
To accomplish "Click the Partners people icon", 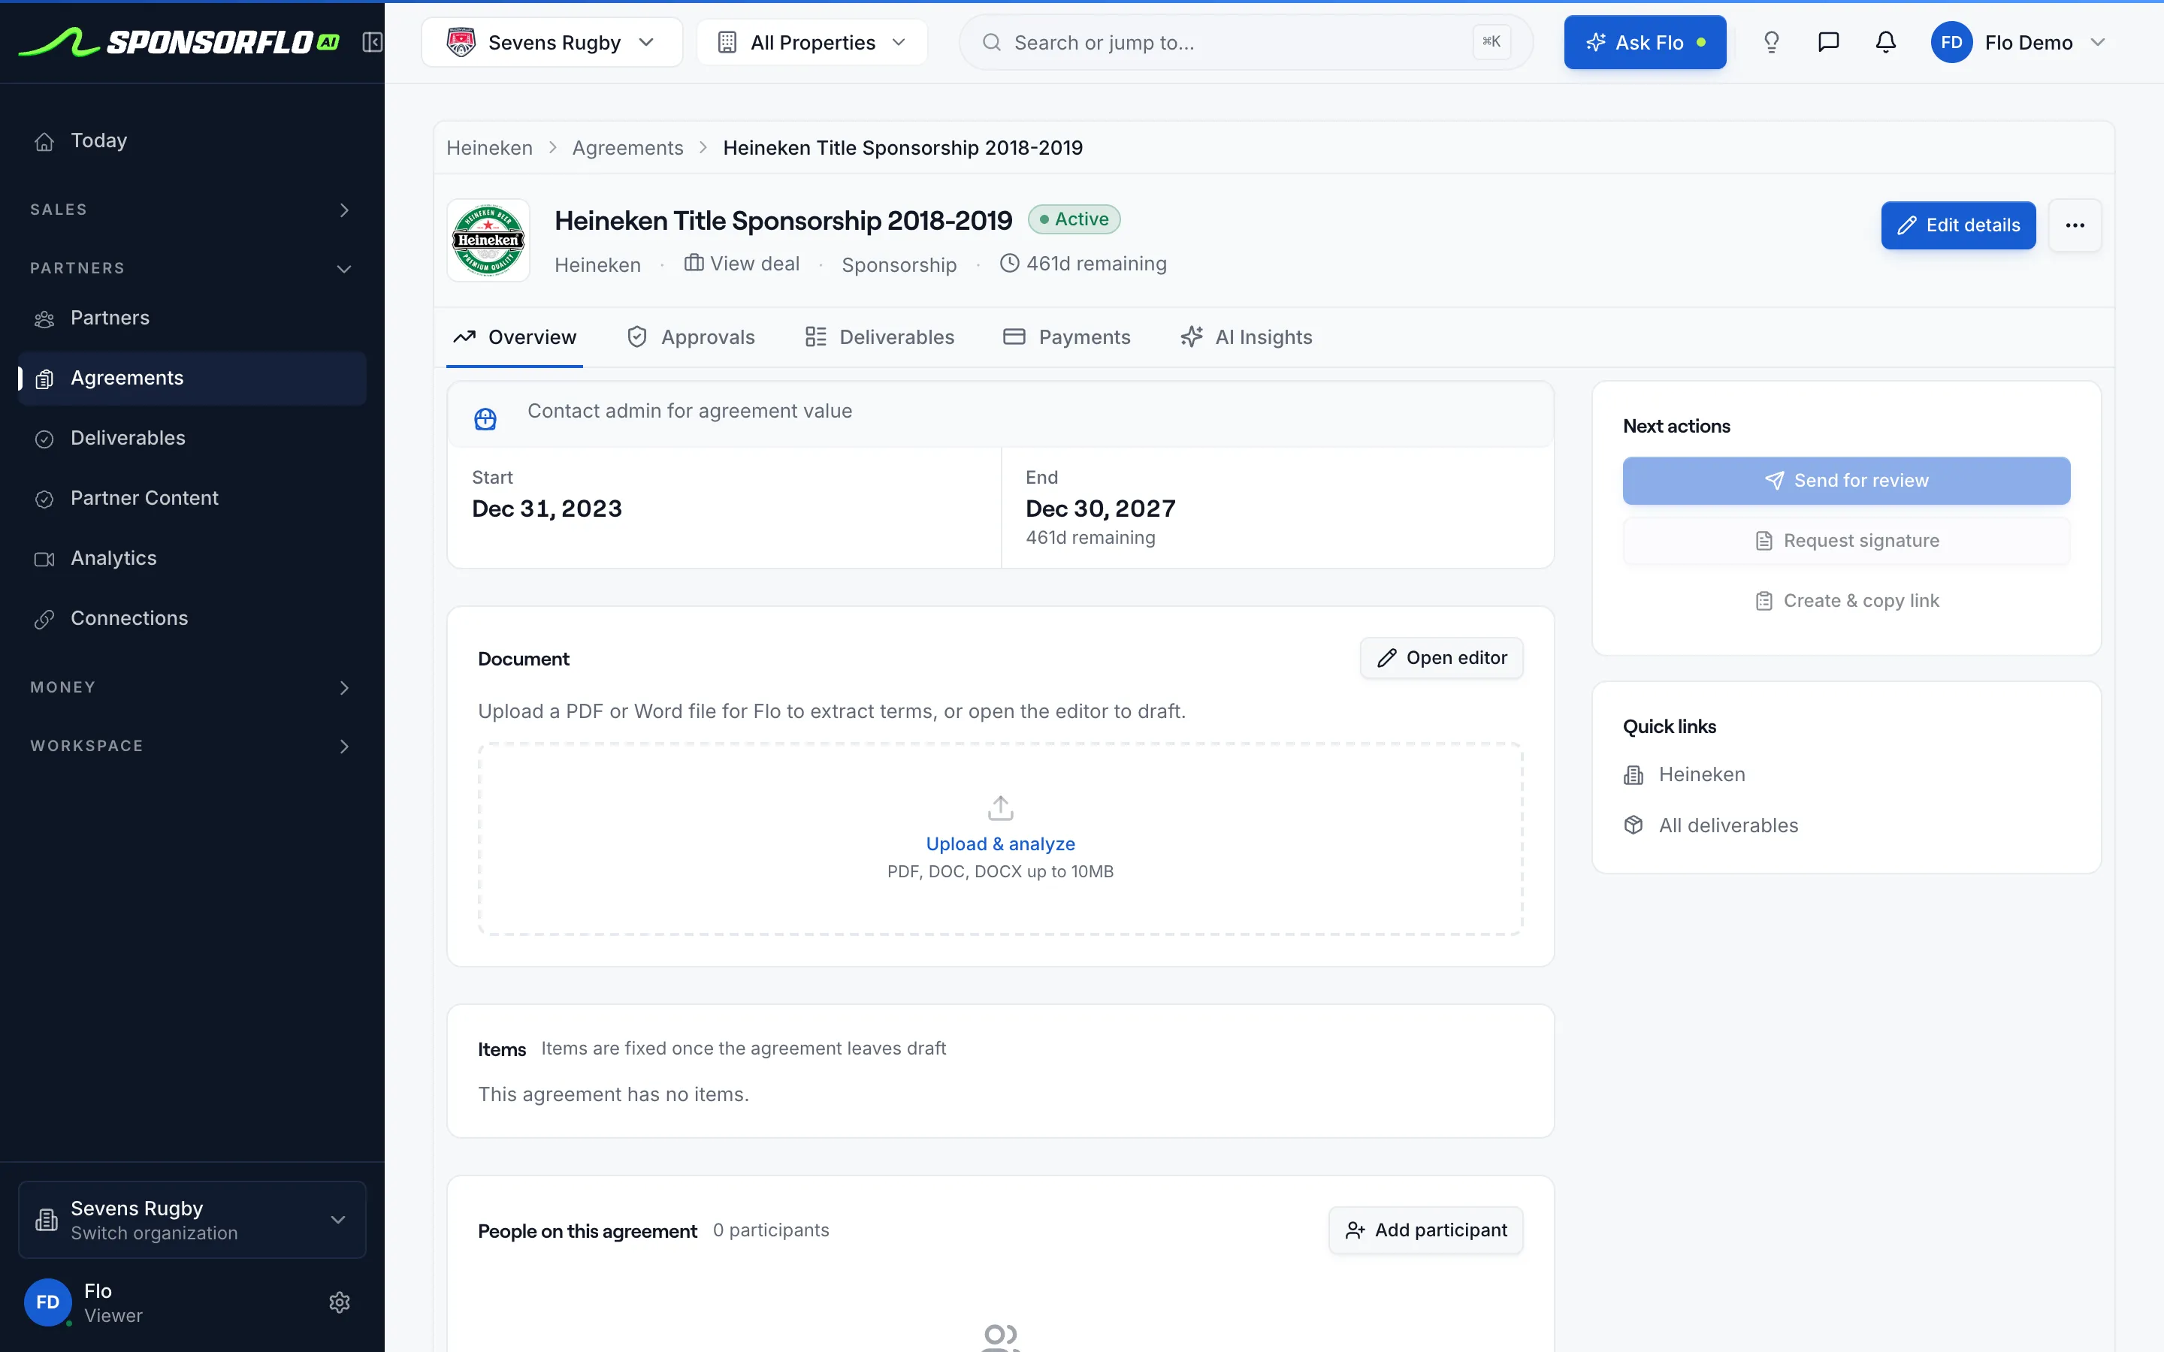I will click(44, 319).
